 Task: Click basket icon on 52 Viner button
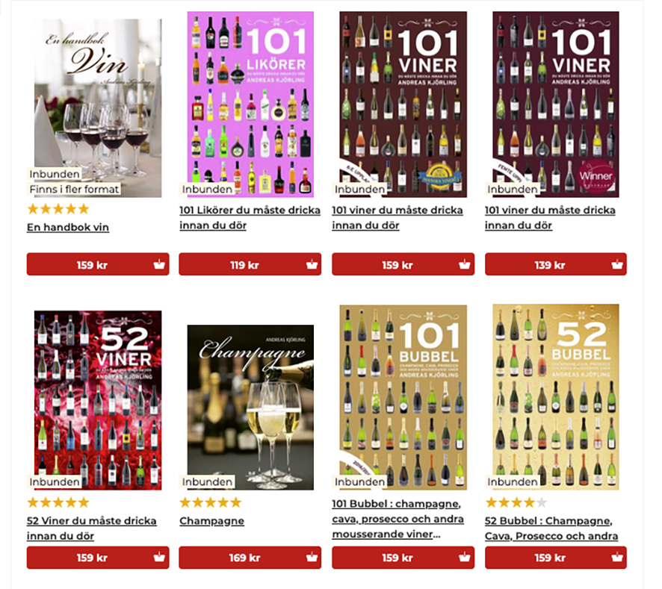(159, 558)
